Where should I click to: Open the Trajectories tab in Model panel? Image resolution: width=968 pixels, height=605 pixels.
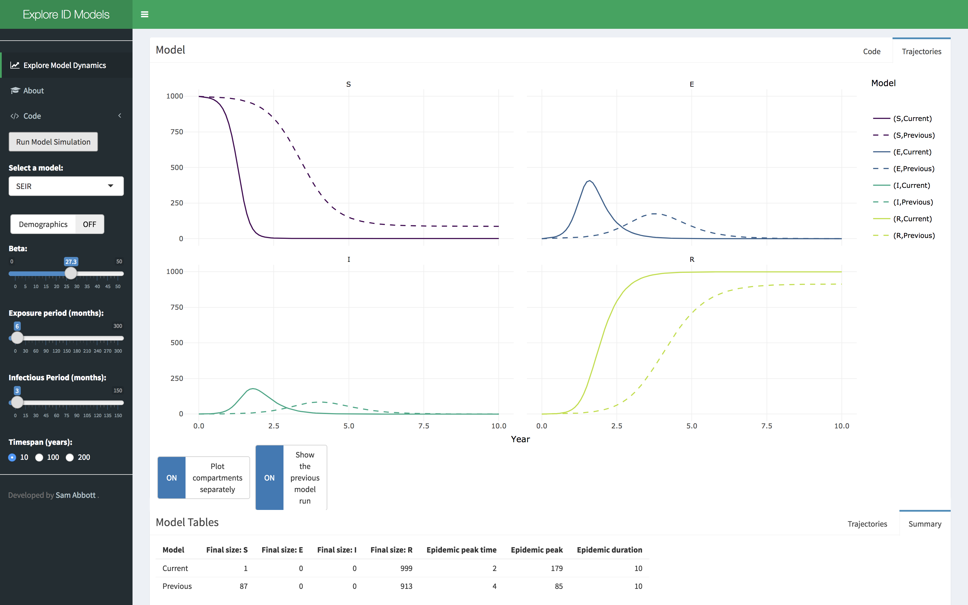pos(922,51)
